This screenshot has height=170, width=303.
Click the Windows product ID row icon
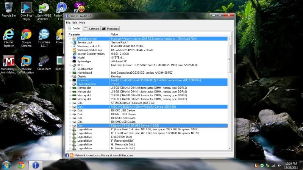click(x=74, y=46)
